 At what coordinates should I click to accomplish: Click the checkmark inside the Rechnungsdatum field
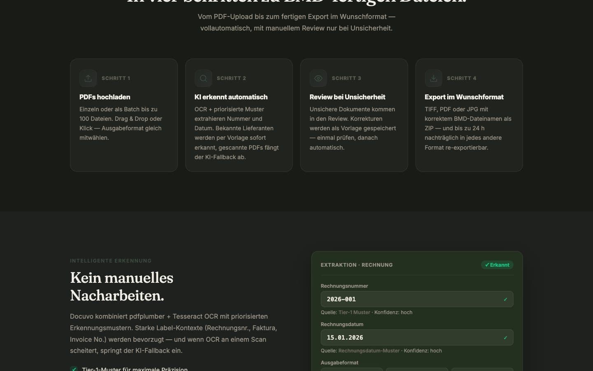(505, 338)
